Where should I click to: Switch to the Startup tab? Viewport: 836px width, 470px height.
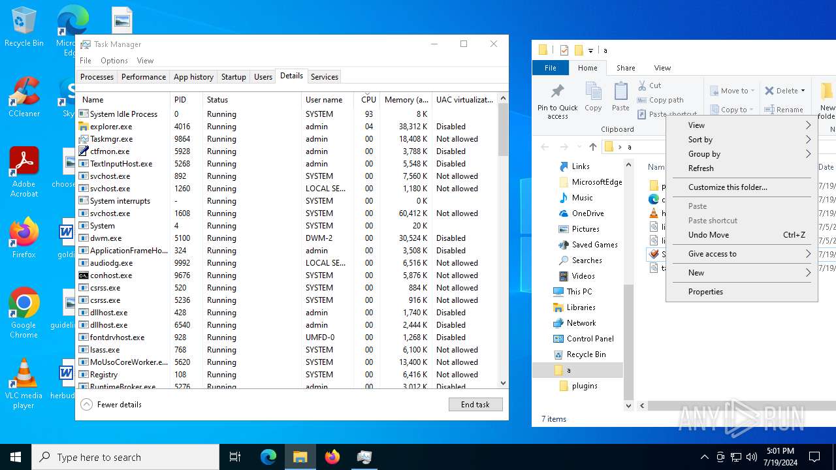233,77
